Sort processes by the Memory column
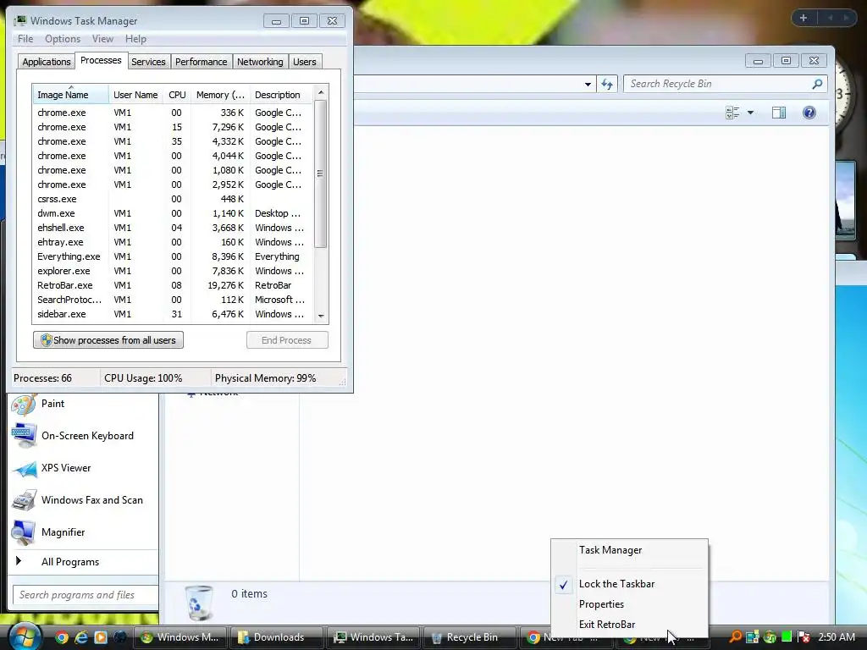The image size is (867, 650). point(221,95)
